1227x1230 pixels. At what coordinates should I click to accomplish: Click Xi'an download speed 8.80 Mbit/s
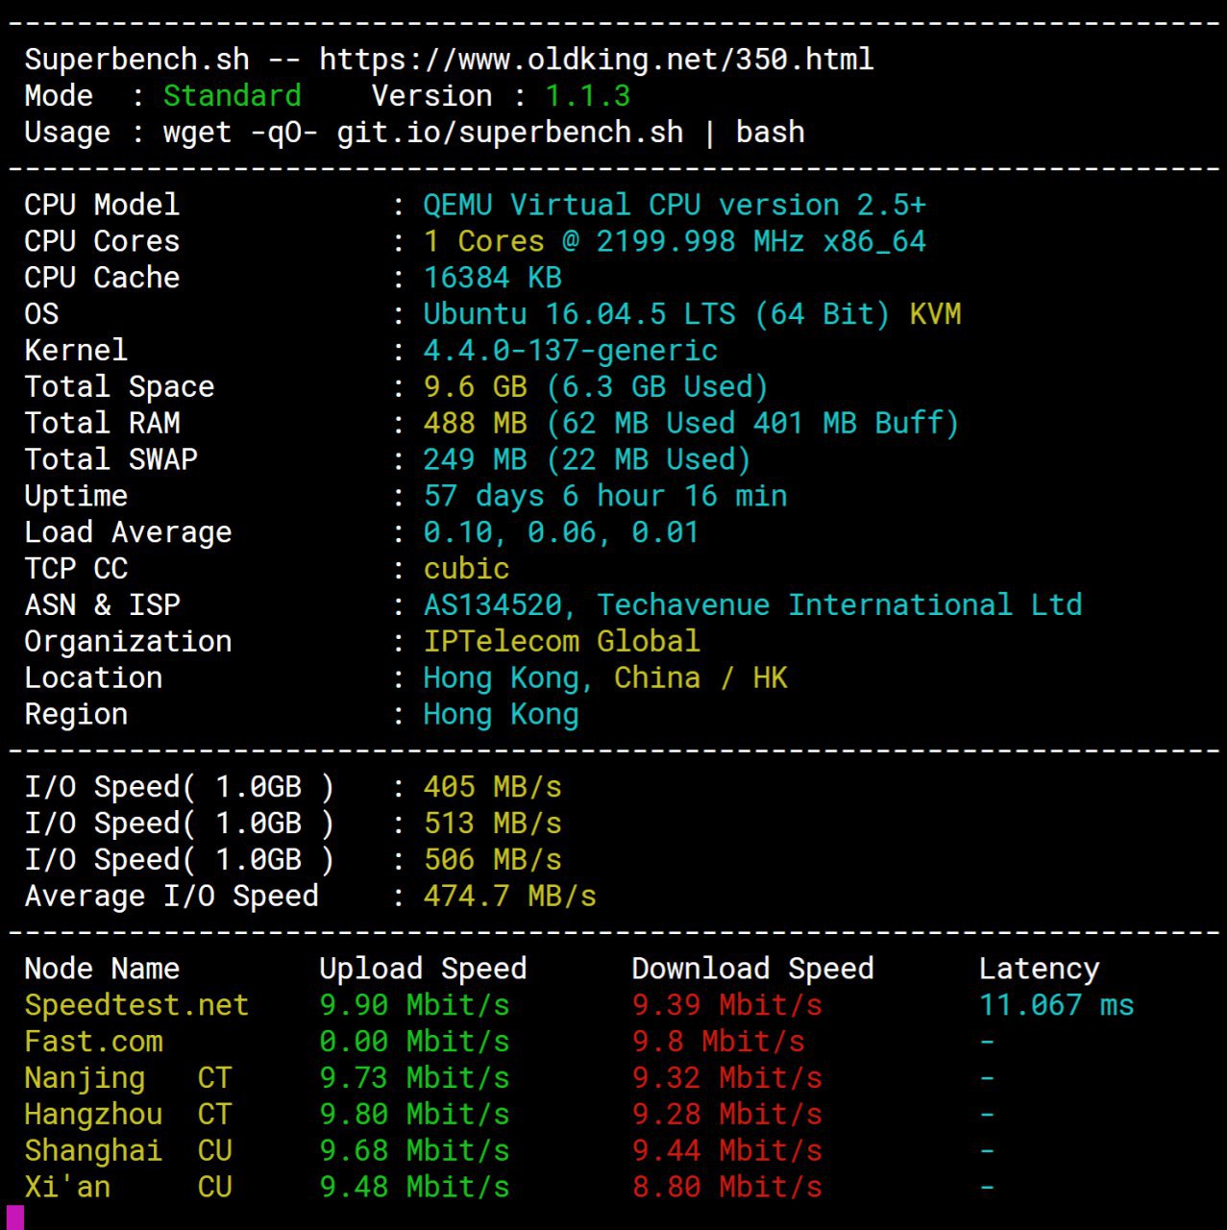click(x=726, y=1187)
